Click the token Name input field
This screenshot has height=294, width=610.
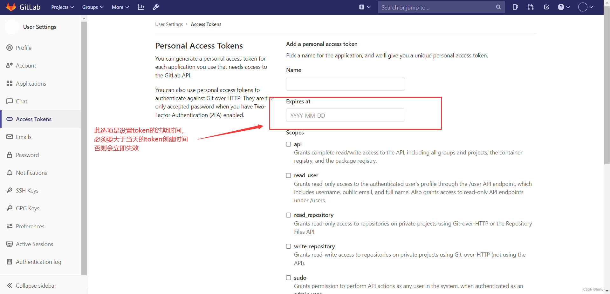(x=345, y=84)
